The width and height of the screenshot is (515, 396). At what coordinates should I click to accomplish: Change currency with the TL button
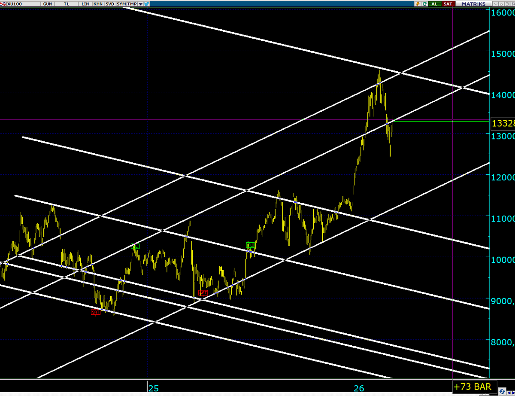[66, 4]
